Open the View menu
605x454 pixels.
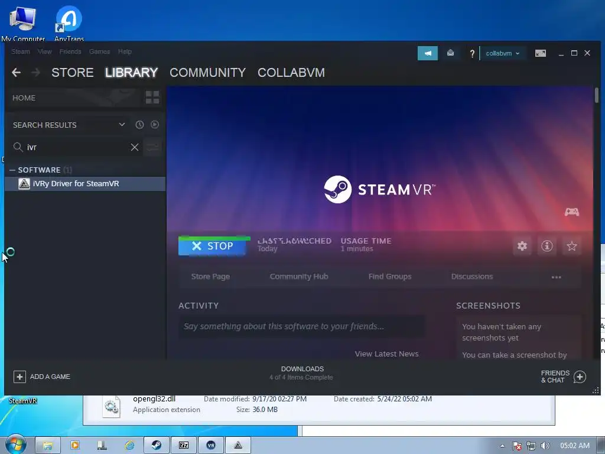coord(44,51)
